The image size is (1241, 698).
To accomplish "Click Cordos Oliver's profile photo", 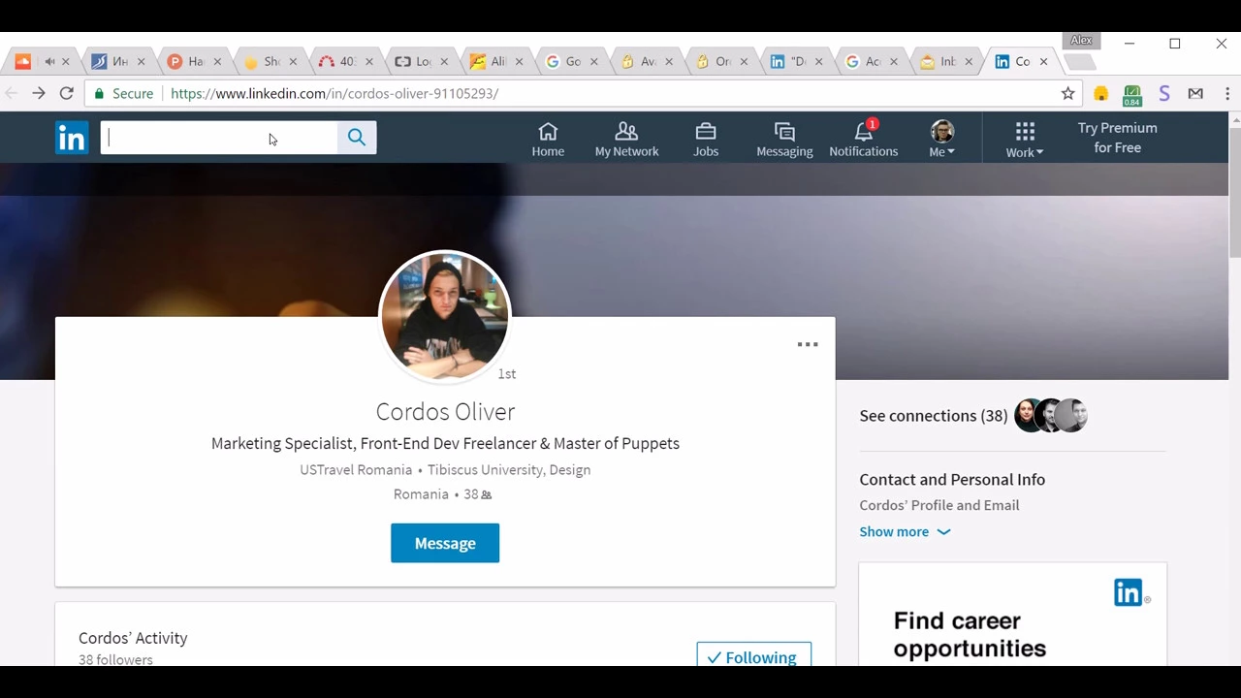I will pos(445,316).
